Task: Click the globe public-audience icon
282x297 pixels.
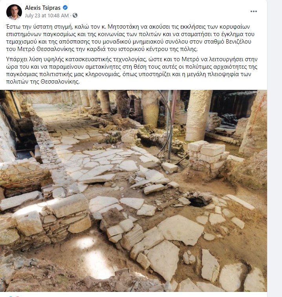Action: [75, 15]
